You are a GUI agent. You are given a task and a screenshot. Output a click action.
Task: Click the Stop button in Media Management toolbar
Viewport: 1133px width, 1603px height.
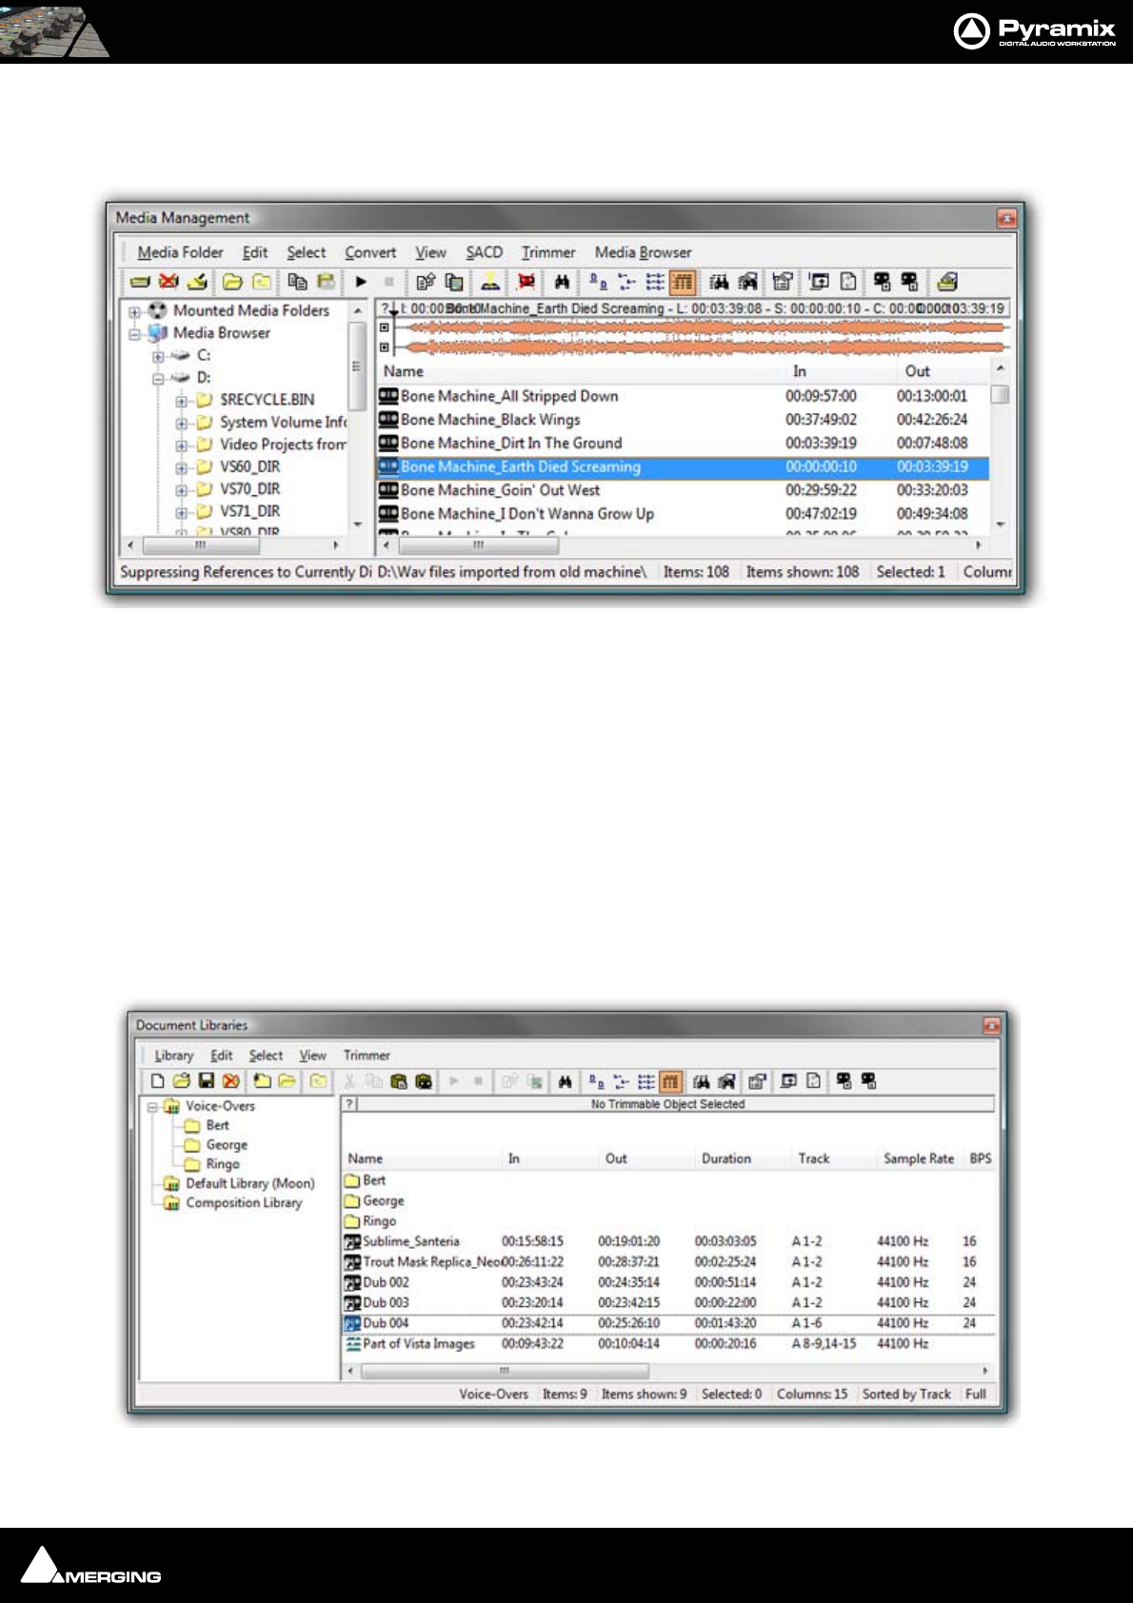coord(388,282)
